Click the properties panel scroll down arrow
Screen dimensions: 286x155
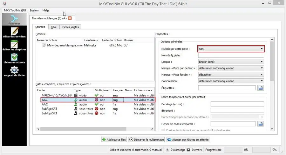(272, 129)
